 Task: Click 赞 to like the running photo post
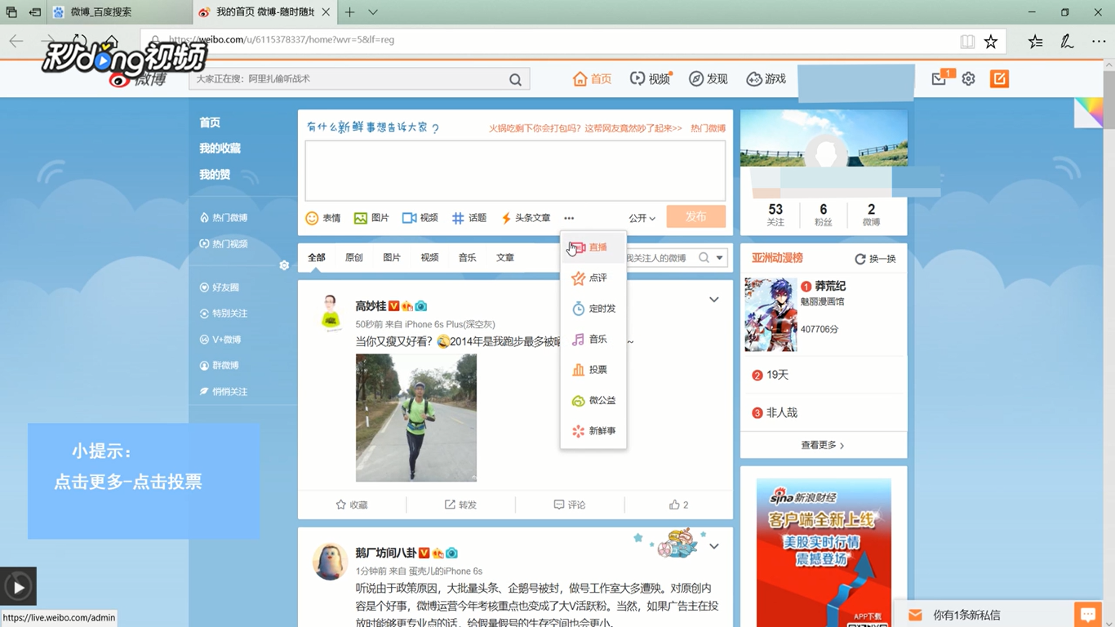point(674,505)
